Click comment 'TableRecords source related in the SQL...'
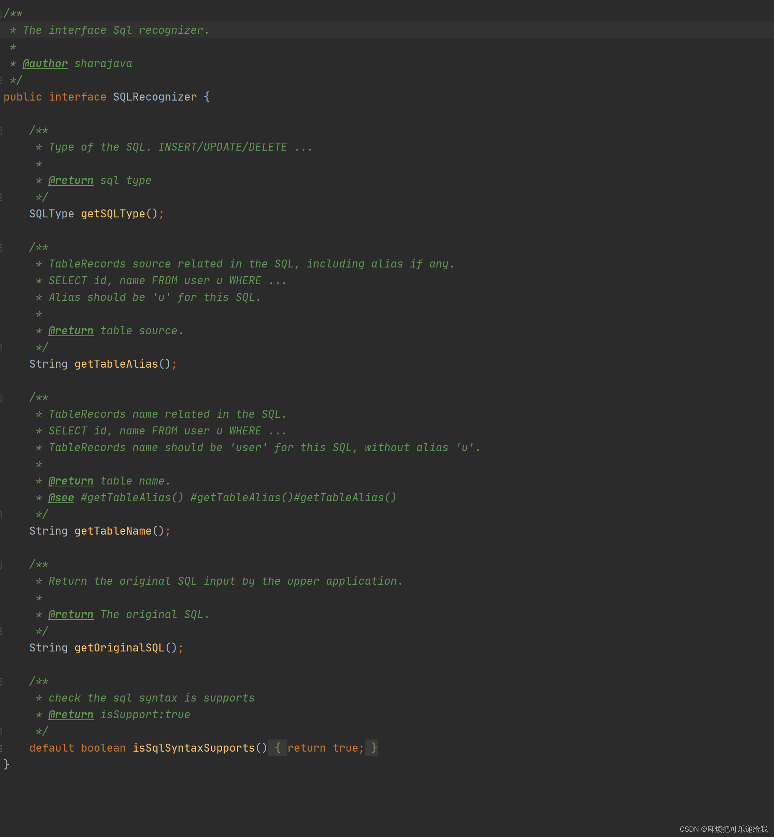The height and width of the screenshot is (837, 774). click(252, 264)
